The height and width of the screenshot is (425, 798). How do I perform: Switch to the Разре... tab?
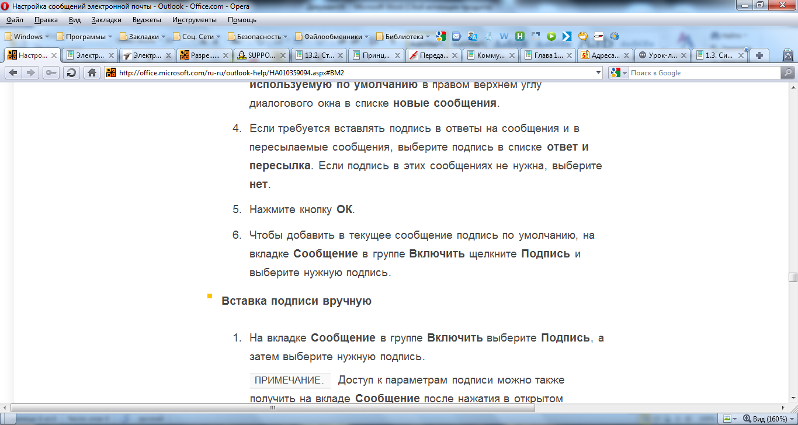coord(204,55)
